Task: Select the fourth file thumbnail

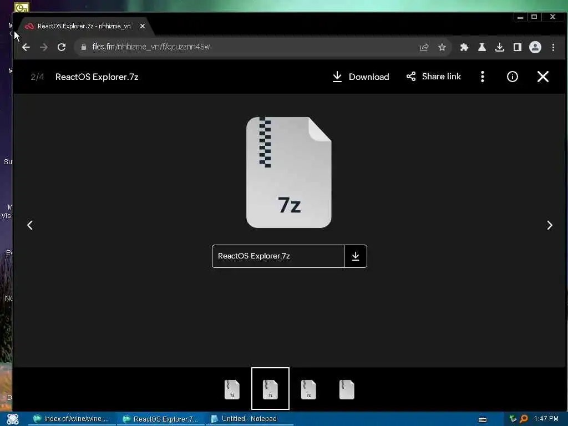Action: (x=347, y=389)
